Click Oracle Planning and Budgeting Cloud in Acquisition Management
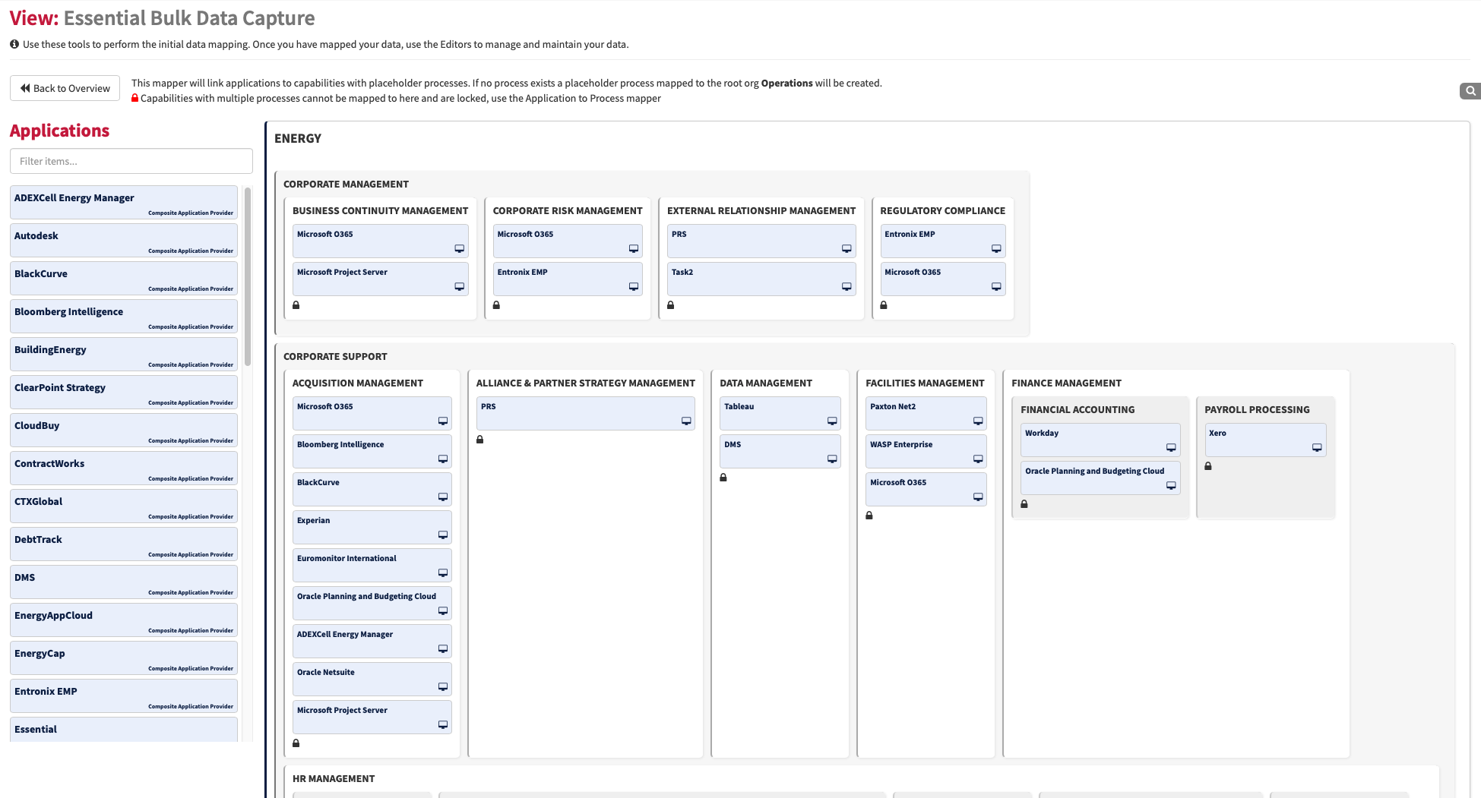This screenshot has height=798, width=1481. point(372,604)
